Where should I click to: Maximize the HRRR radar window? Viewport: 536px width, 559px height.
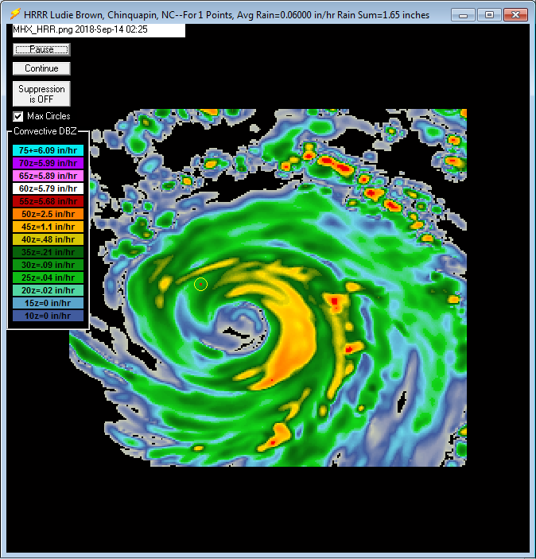[488, 14]
